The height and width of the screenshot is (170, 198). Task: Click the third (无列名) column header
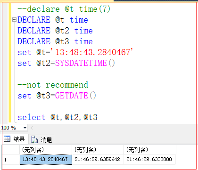[x=149, y=150]
